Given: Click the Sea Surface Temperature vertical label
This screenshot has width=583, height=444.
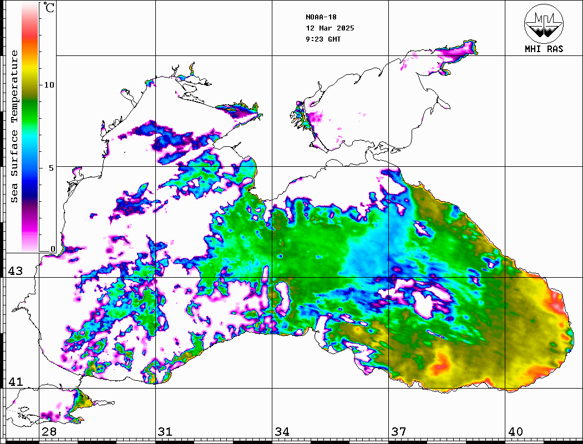Looking at the screenshot, I should (14, 126).
